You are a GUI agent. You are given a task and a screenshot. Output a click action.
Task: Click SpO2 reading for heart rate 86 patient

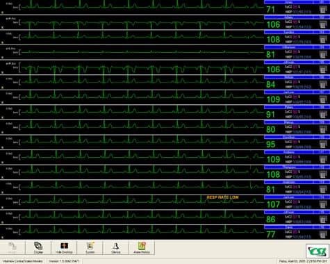(292, 217)
